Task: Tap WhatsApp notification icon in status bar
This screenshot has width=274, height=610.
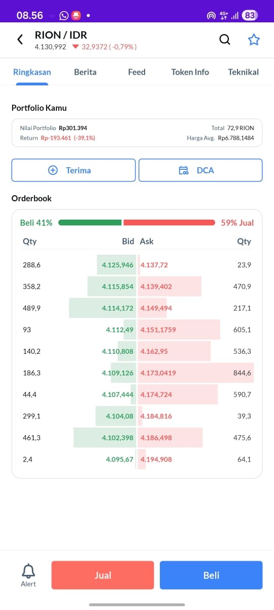Action: click(x=64, y=15)
